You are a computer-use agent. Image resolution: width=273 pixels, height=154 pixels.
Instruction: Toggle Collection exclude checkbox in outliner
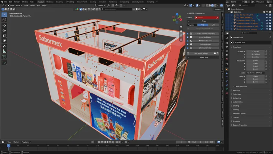(264, 12)
